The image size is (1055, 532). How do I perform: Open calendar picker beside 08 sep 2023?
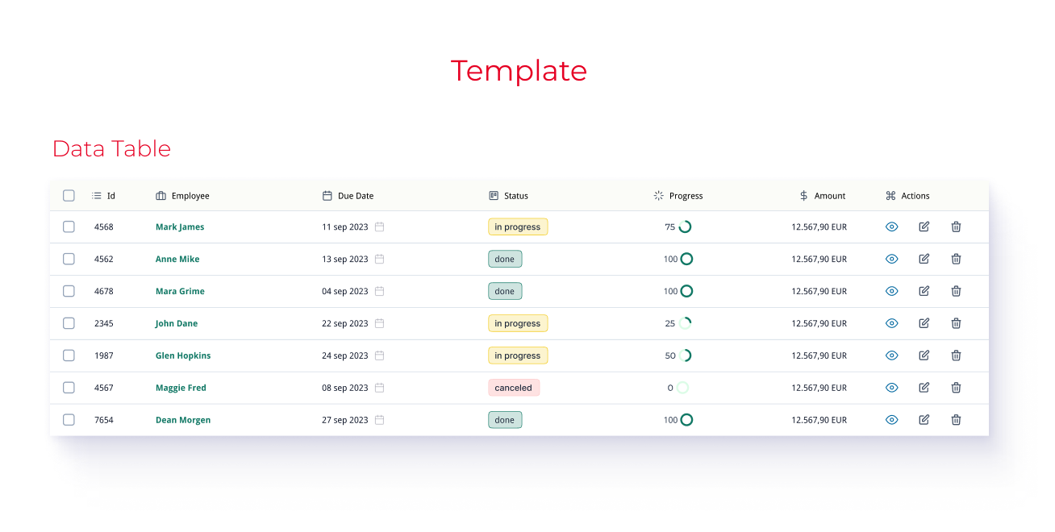(379, 388)
